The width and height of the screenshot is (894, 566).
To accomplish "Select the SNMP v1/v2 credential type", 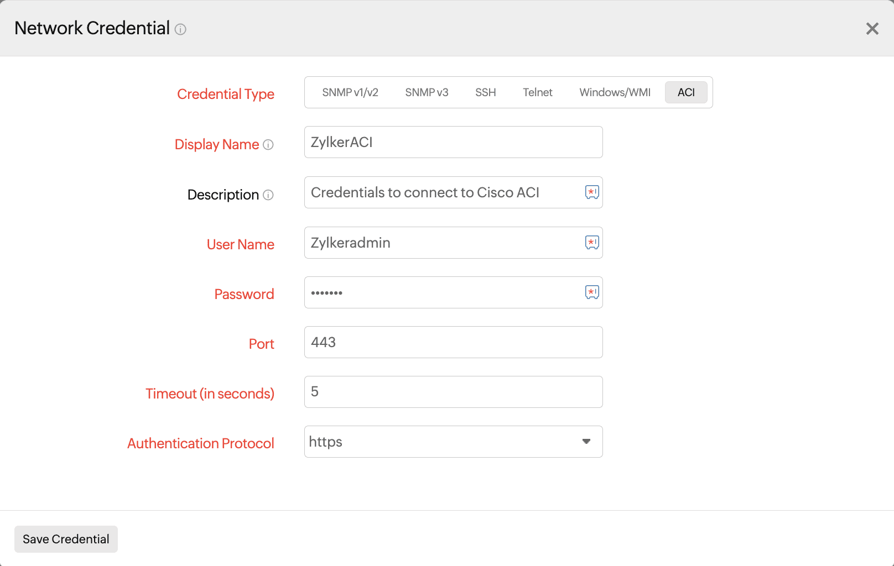I will 350,92.
